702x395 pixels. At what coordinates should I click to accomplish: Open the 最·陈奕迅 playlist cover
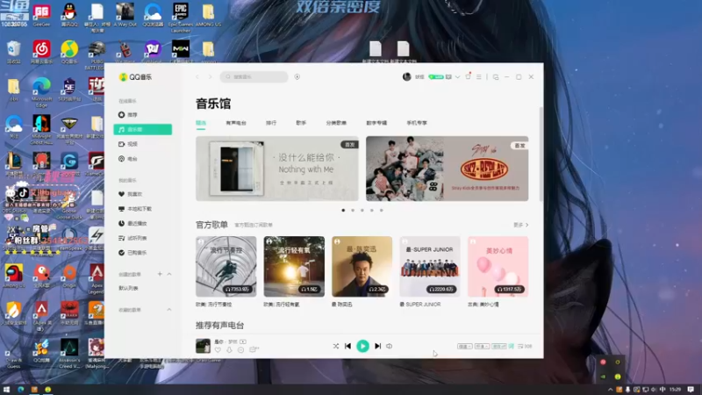click(x=362, y=267)
